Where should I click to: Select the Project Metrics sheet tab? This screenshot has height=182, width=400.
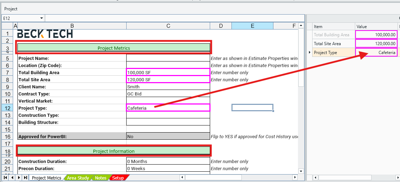pos(47,178)
